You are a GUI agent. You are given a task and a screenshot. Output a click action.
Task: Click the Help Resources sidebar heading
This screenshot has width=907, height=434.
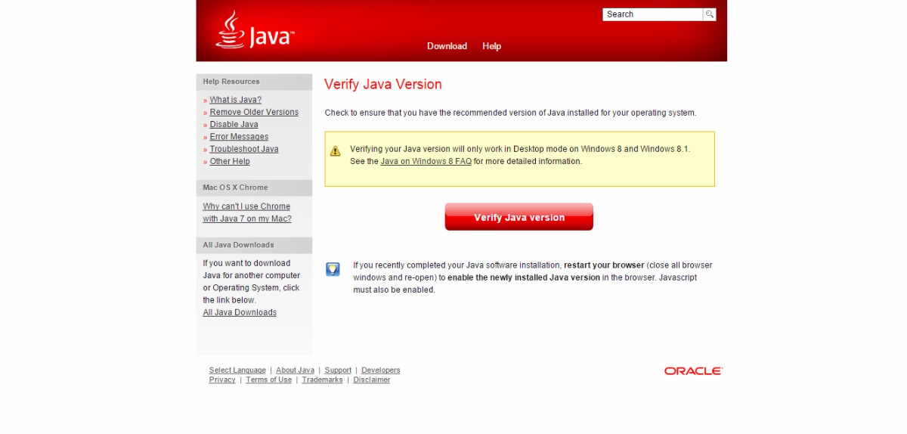pyautogui.click(x=231, y=82)
